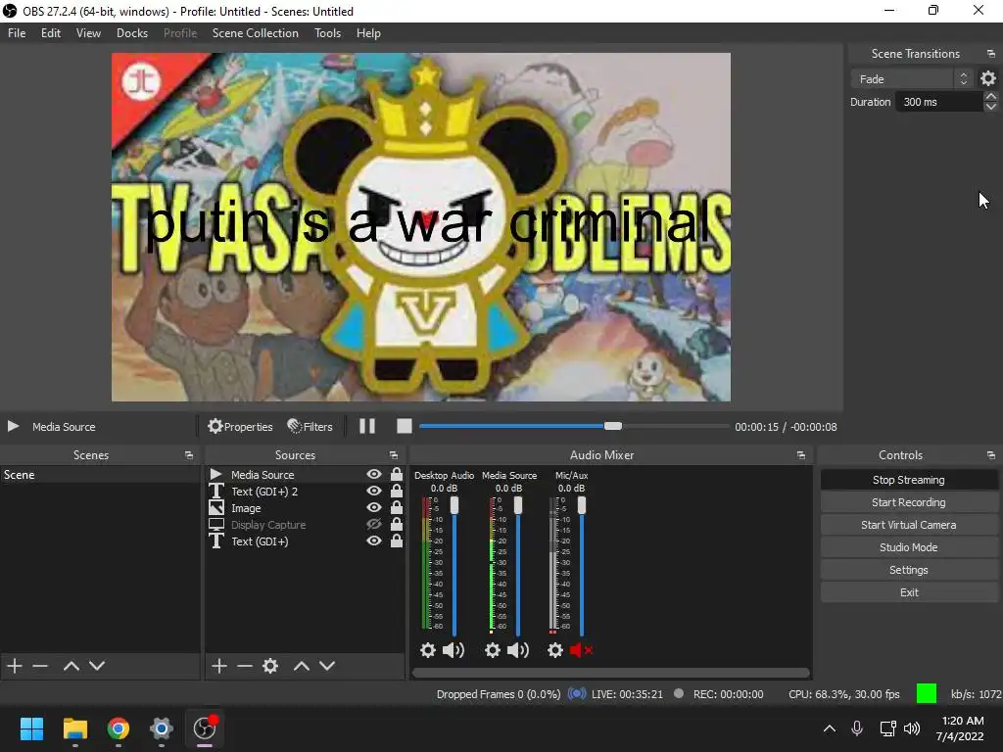The height and width of the screenshot is (752, 1003).
Task: Move source down in Sources panel
Action: tap(327, 666)
